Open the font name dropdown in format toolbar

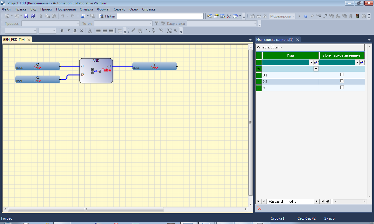point(35,31)
